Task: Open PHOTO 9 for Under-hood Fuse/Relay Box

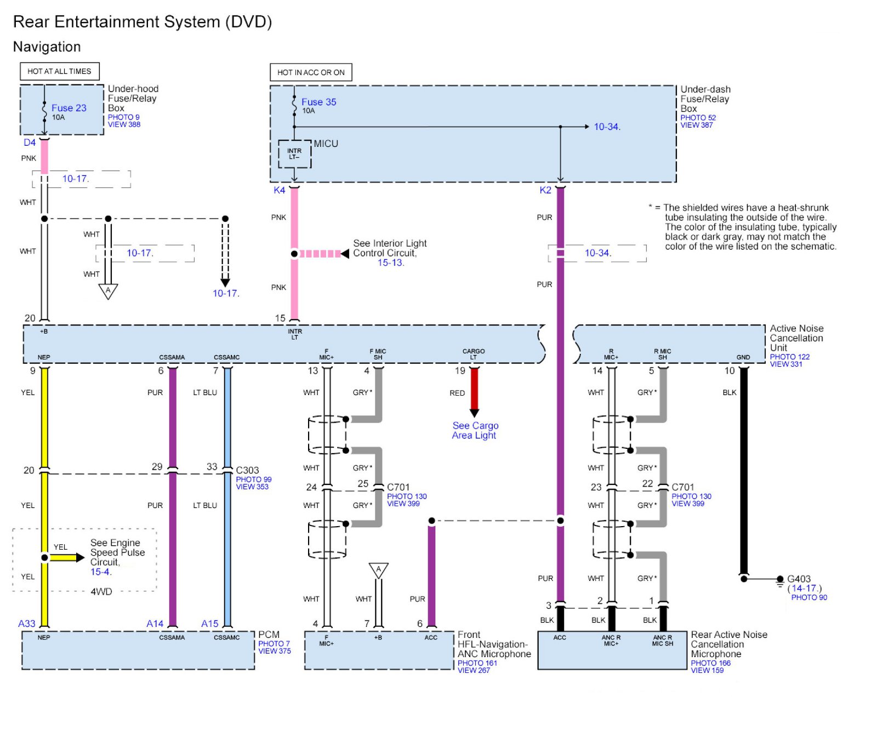Action: click(x=123, y=117)
